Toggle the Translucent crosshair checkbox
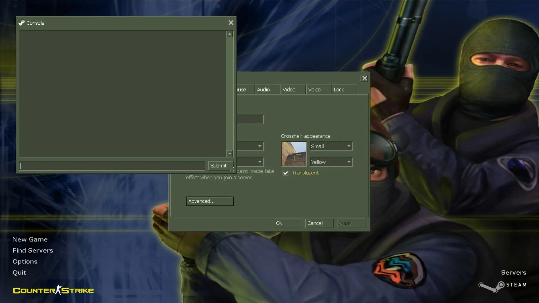 (x=286, y=173)
